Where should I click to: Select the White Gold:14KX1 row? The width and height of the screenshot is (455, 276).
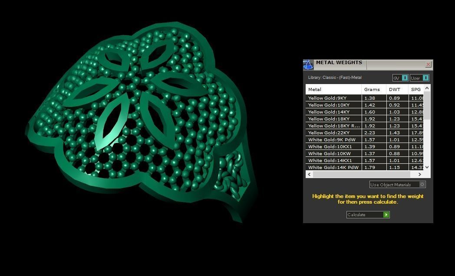pyautogui.click(x=364, y=160)
